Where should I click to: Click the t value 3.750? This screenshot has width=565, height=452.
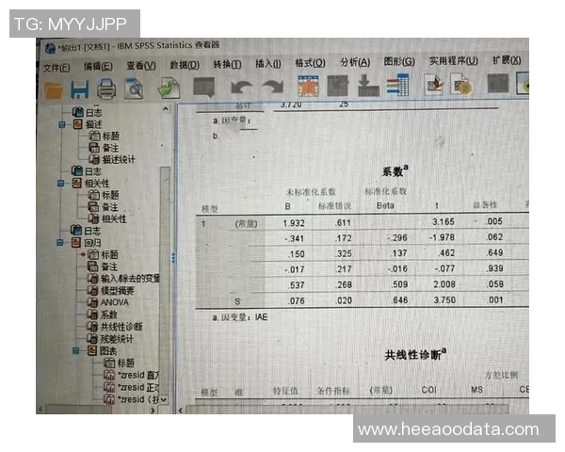[x=444, y=299]
